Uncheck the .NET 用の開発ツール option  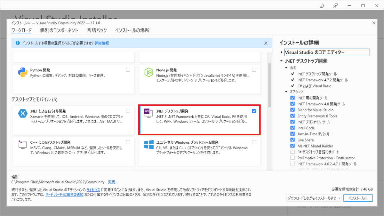coord(292,98)
